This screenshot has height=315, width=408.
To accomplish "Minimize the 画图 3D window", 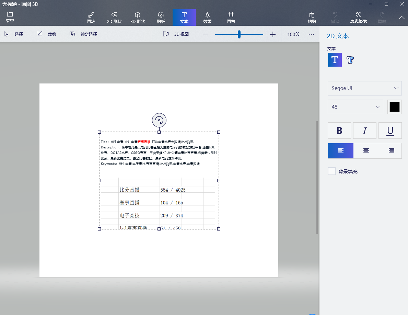I will [x=371, y=4].
